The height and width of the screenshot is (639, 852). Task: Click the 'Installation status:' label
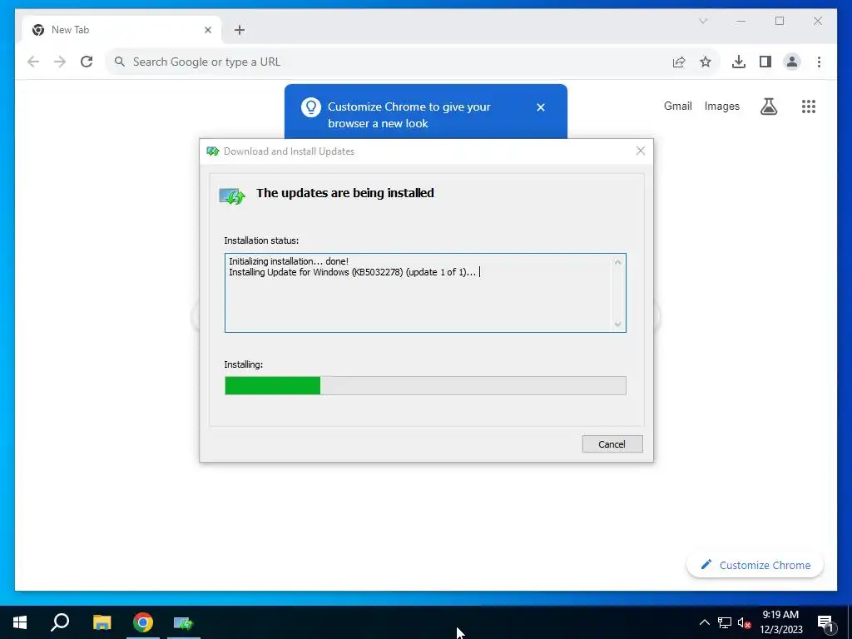click(x=261, y=240)
